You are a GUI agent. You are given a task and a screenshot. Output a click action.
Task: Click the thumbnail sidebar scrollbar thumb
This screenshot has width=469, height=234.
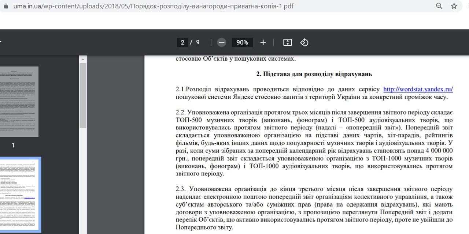point(83,95)
